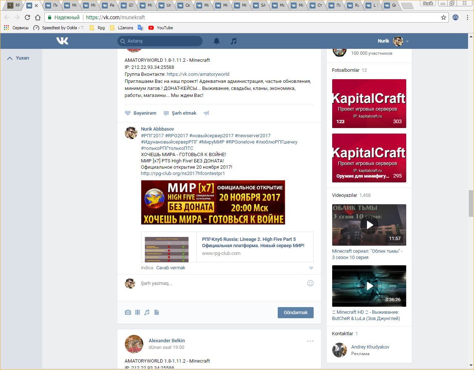This screenshot has width=474, height=370.
Task: Open the music note player in header
Action: pyautogui.click(x=233, y=41)
